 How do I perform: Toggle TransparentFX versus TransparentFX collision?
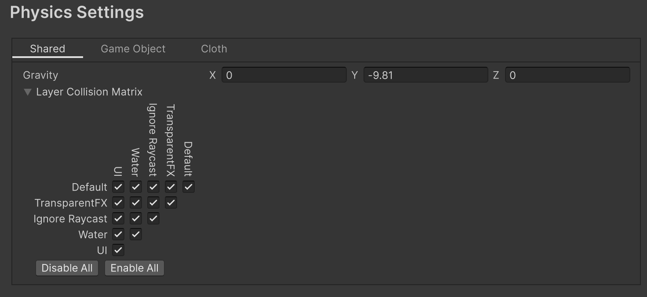[x=171, y=203]
